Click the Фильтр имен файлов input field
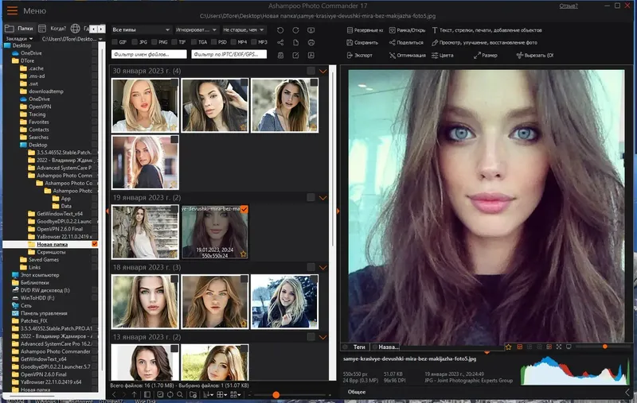637x403 pixels. (x=150, y=54)
